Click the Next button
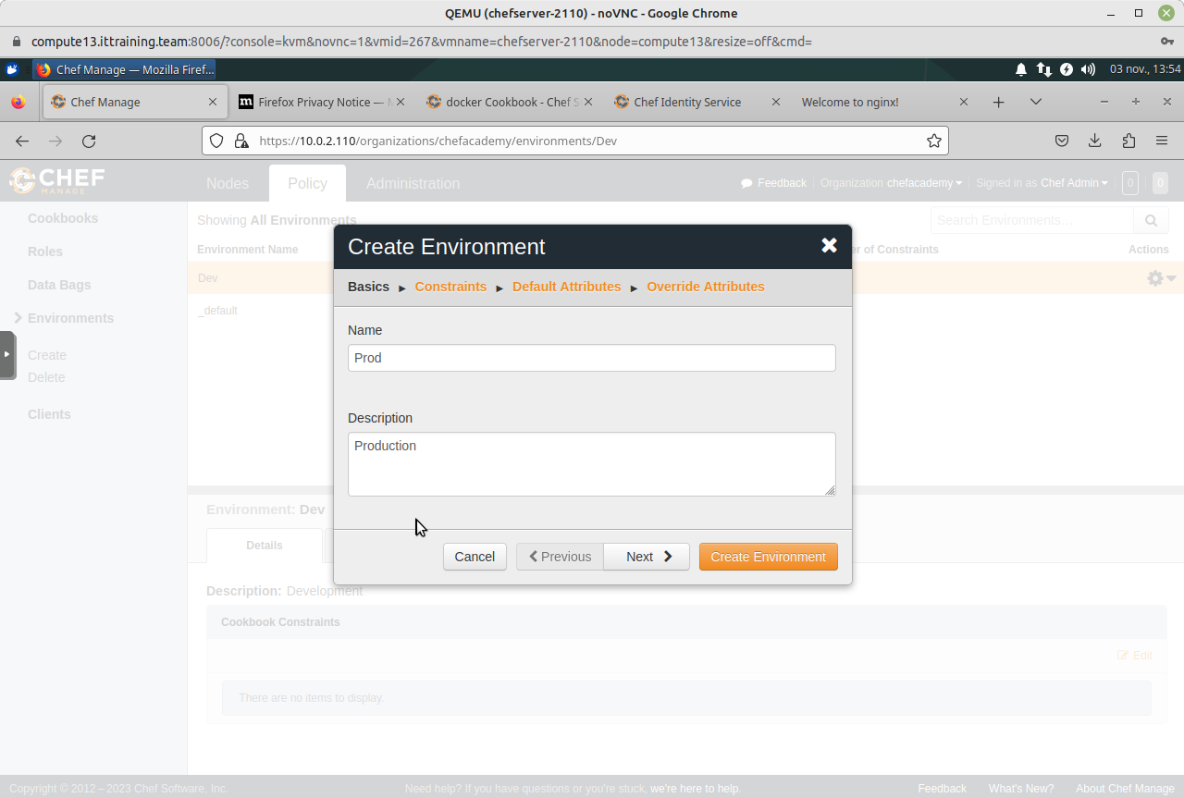The image size is (1184, 798). [x=647, y=557]
